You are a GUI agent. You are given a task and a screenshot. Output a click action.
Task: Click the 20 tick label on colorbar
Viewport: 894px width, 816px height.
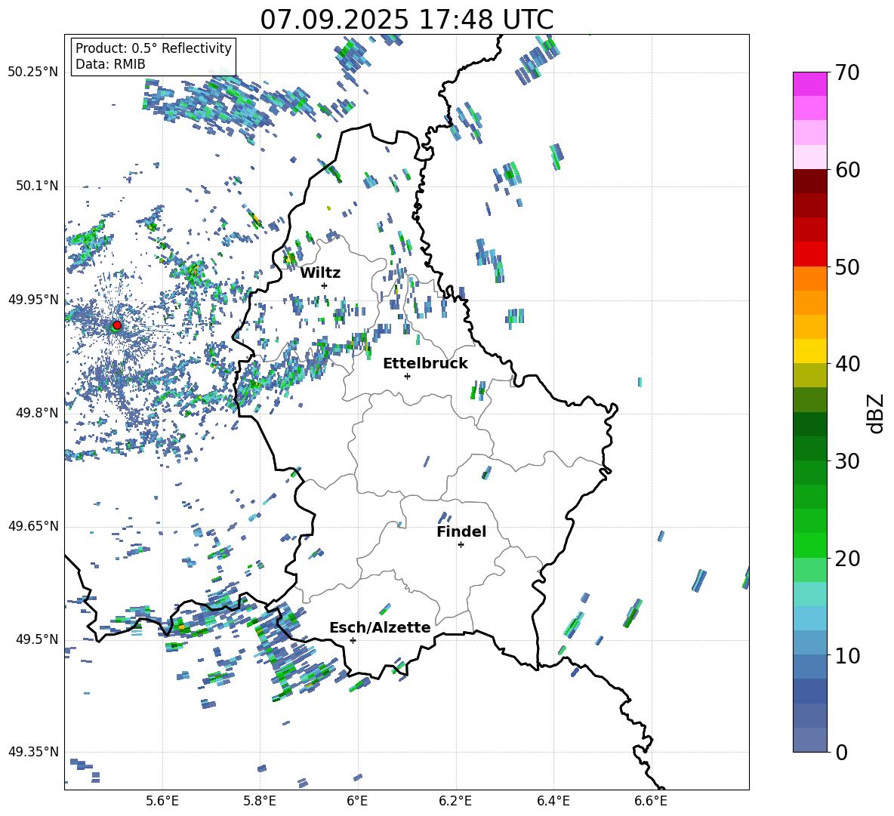tap(847, 559)
